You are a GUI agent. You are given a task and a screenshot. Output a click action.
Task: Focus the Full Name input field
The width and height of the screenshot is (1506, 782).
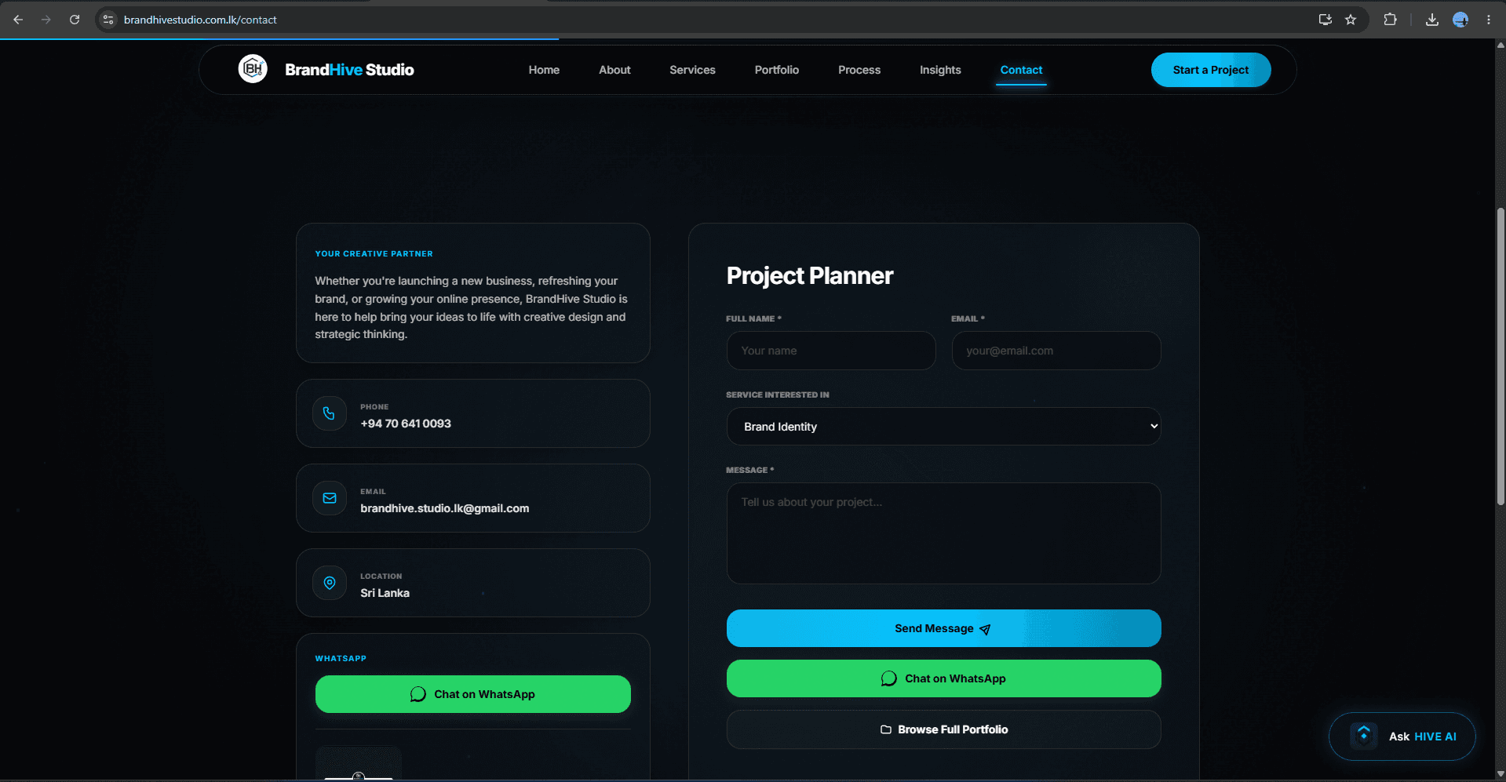tap(831, 351)
